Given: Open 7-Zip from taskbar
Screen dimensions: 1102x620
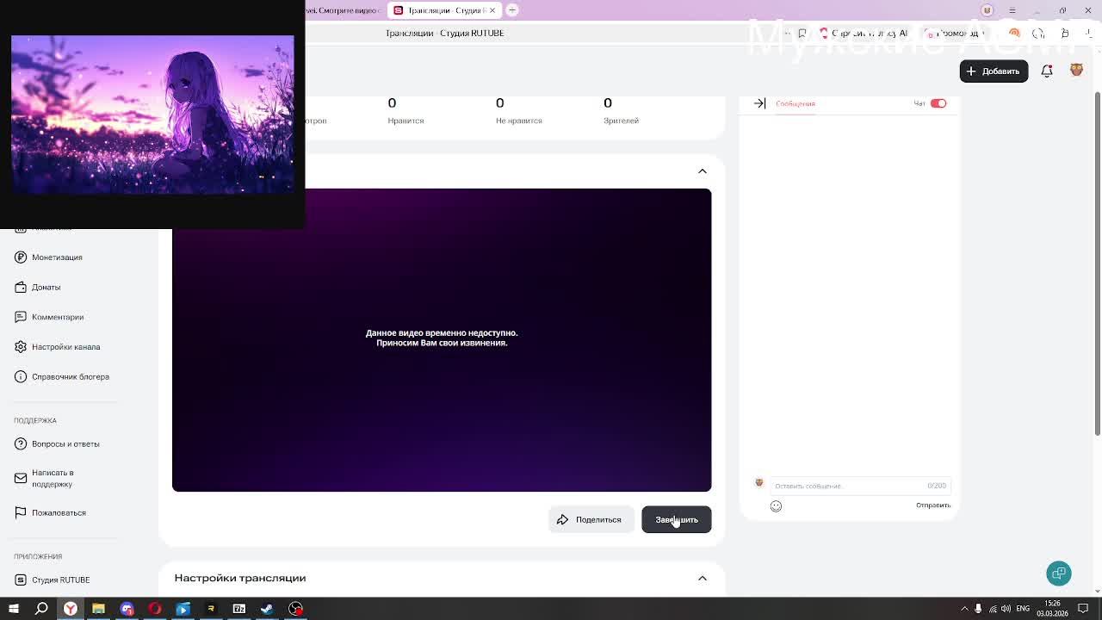Looking at the screenshot, I should point(238,609).
